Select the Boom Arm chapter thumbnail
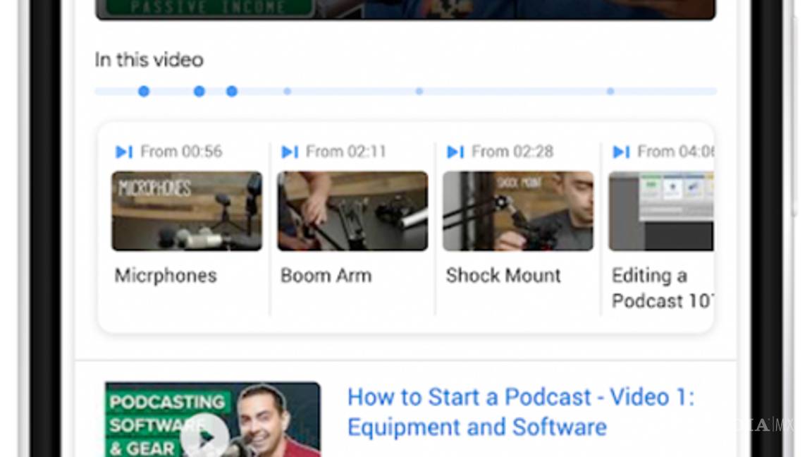The width and height of the screenshot is (812, 457). (352, 210)
